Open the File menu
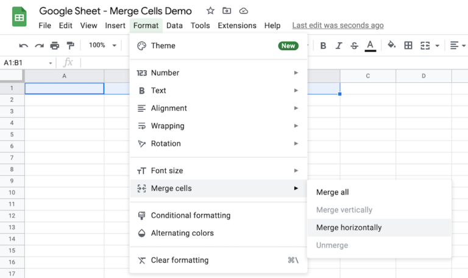Viewport: 468px width, 278px height. click(44, 26)
